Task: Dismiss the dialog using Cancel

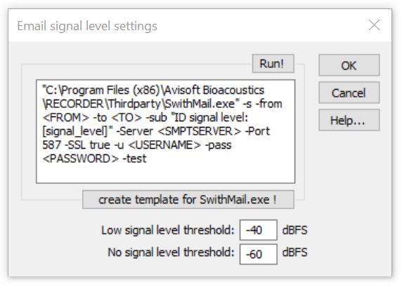Action: pos(349,93)
